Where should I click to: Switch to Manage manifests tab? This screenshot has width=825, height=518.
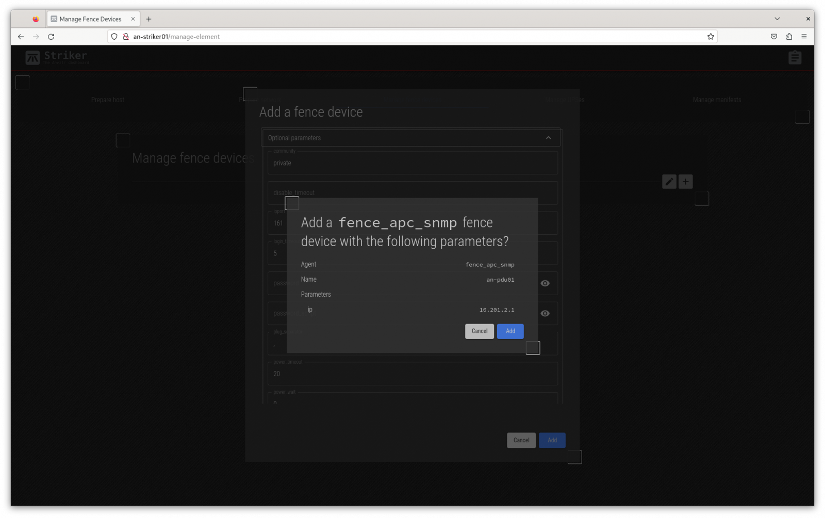(x=717, y=100)
